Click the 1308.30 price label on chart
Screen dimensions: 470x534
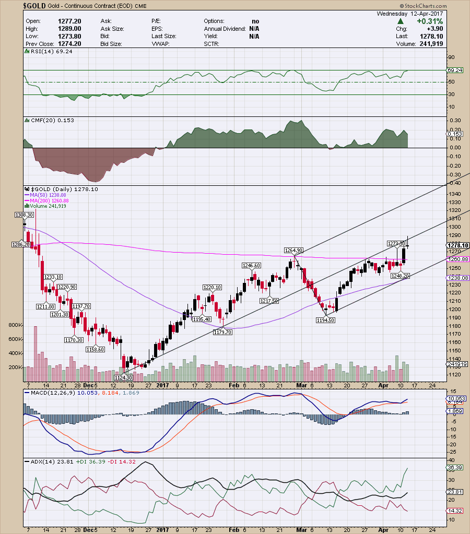click(24, 215)
